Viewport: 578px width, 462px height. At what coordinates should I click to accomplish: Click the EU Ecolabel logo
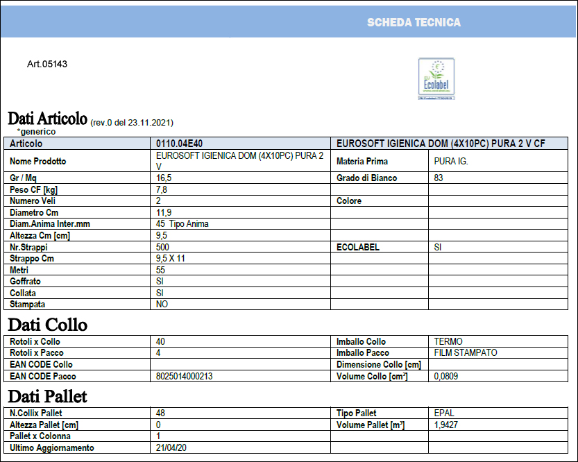pos(436,78)
